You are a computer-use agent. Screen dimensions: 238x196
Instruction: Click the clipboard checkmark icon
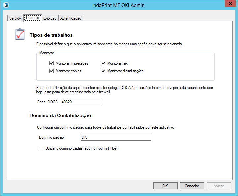tap(20, 34)
